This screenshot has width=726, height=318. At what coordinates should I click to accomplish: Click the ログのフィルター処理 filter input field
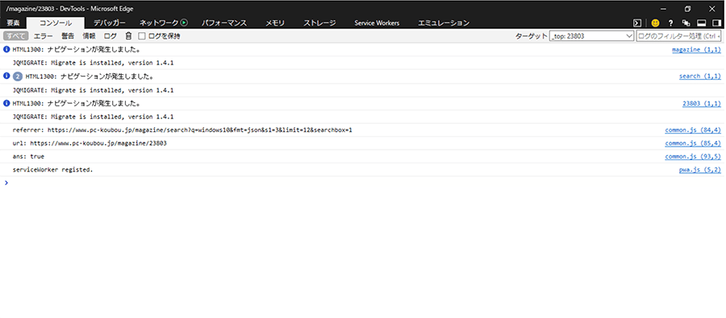(x=678, y=35)
